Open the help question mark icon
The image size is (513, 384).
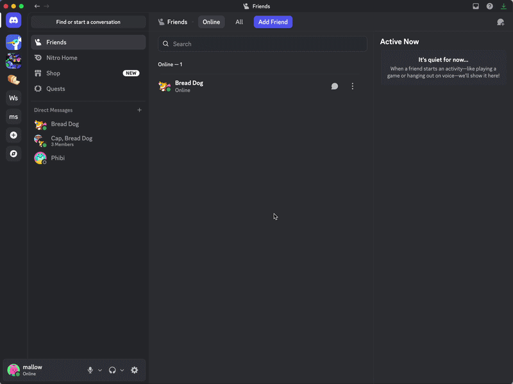coord(489,6)
